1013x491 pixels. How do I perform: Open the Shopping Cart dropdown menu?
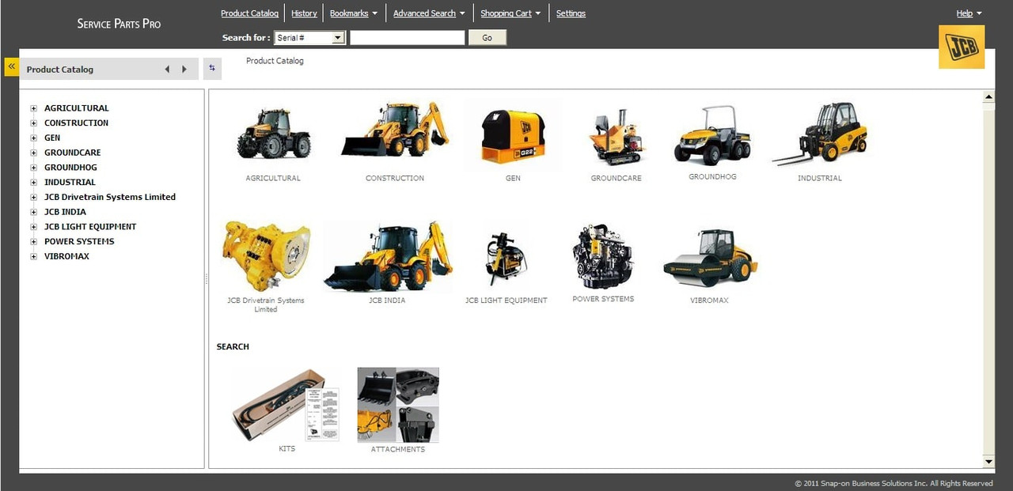point(510,13)
